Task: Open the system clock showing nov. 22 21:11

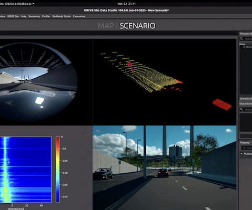Action: point(126,4)
